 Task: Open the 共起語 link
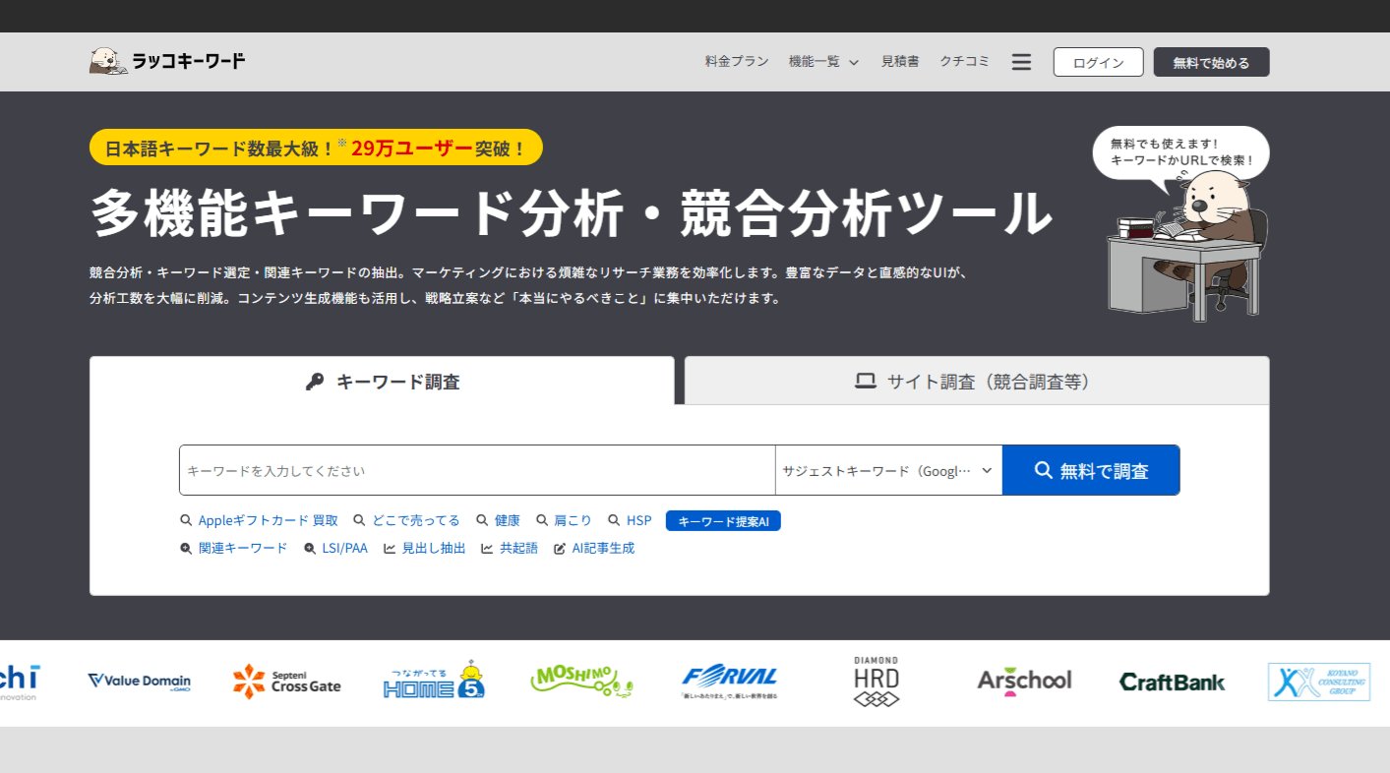click(x=518, y=549)
